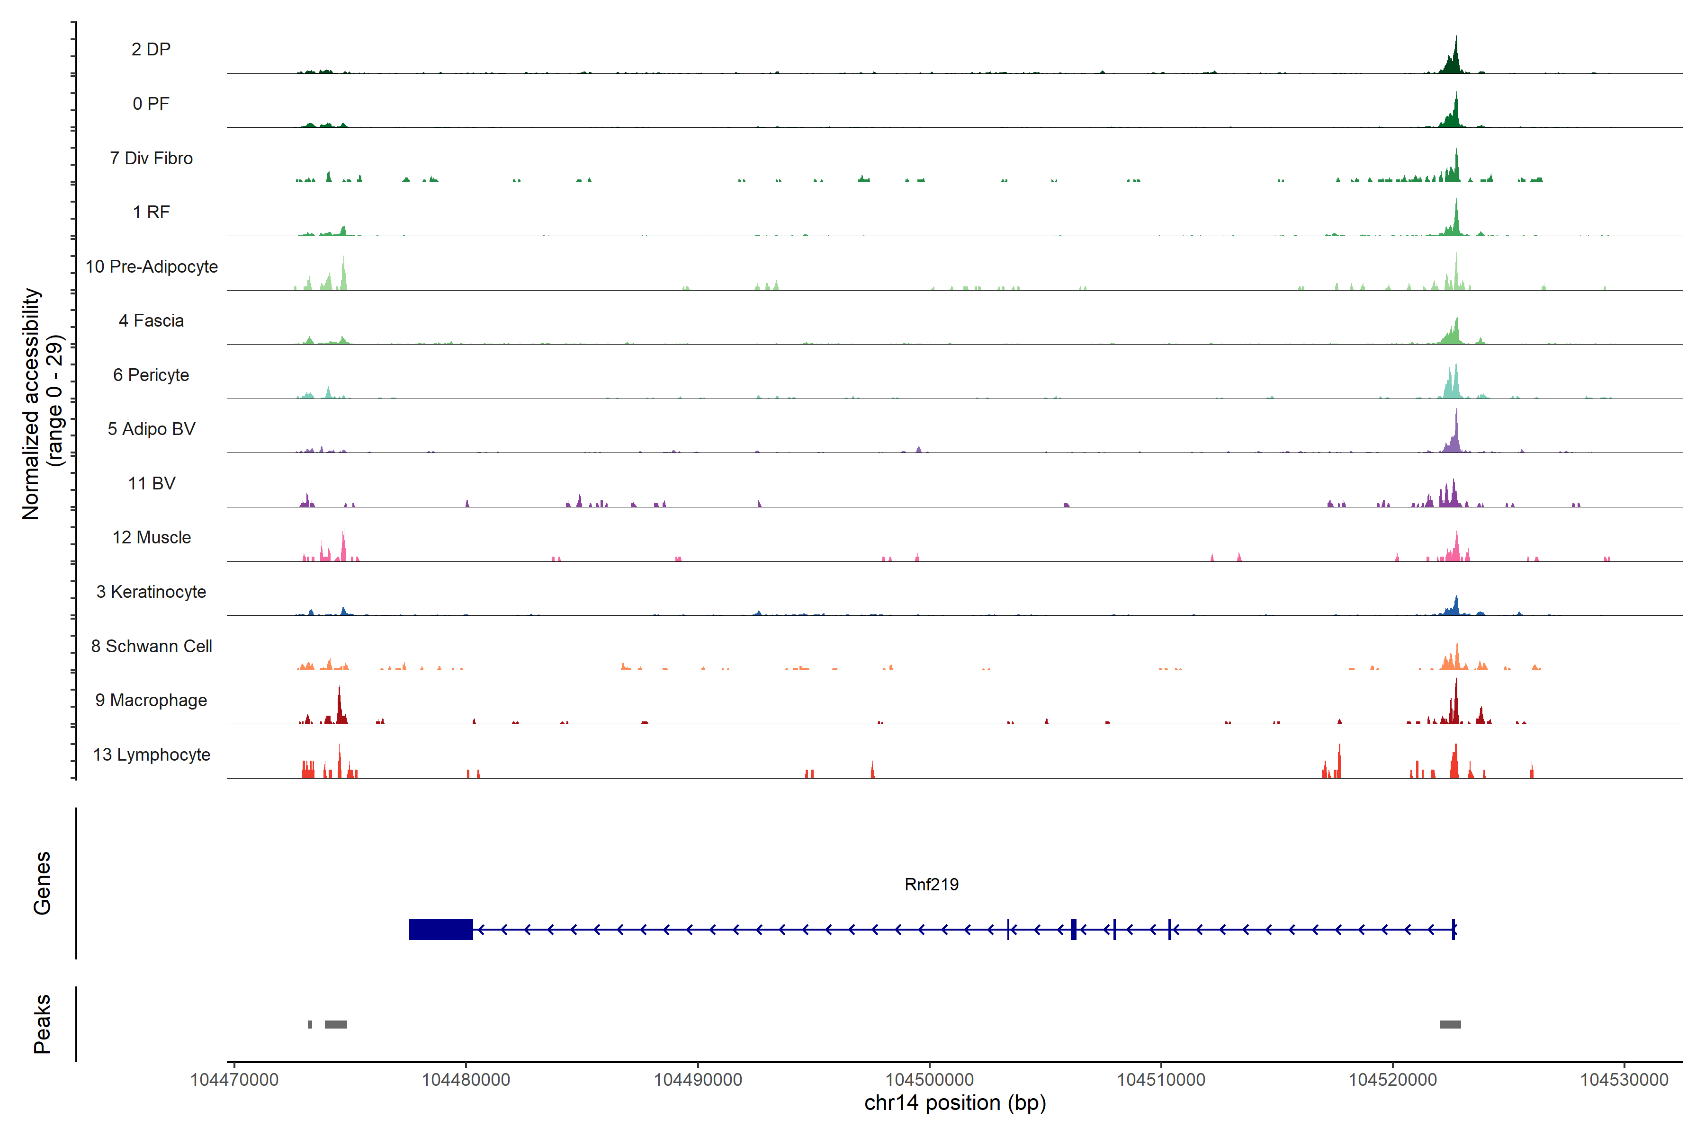The image size is (1705, 1136).
Task: Select the 4 Fascia track label
Action: click(151, 321)
